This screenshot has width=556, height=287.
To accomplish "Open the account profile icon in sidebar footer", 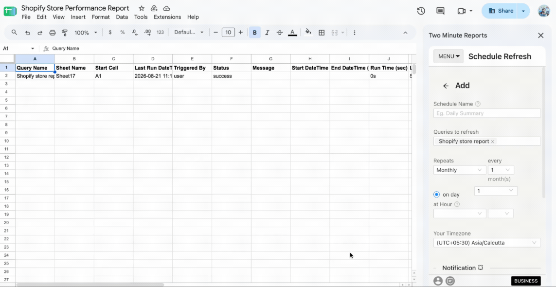I will [x=438, y=281].
